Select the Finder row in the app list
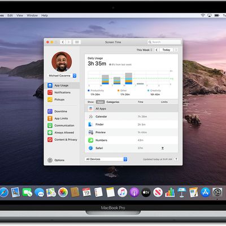 pos(131,124)
